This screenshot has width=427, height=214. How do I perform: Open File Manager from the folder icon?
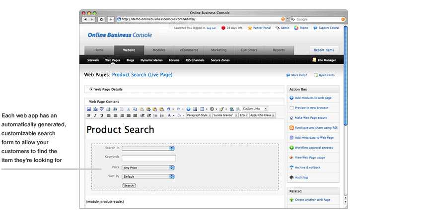point(314,60)
